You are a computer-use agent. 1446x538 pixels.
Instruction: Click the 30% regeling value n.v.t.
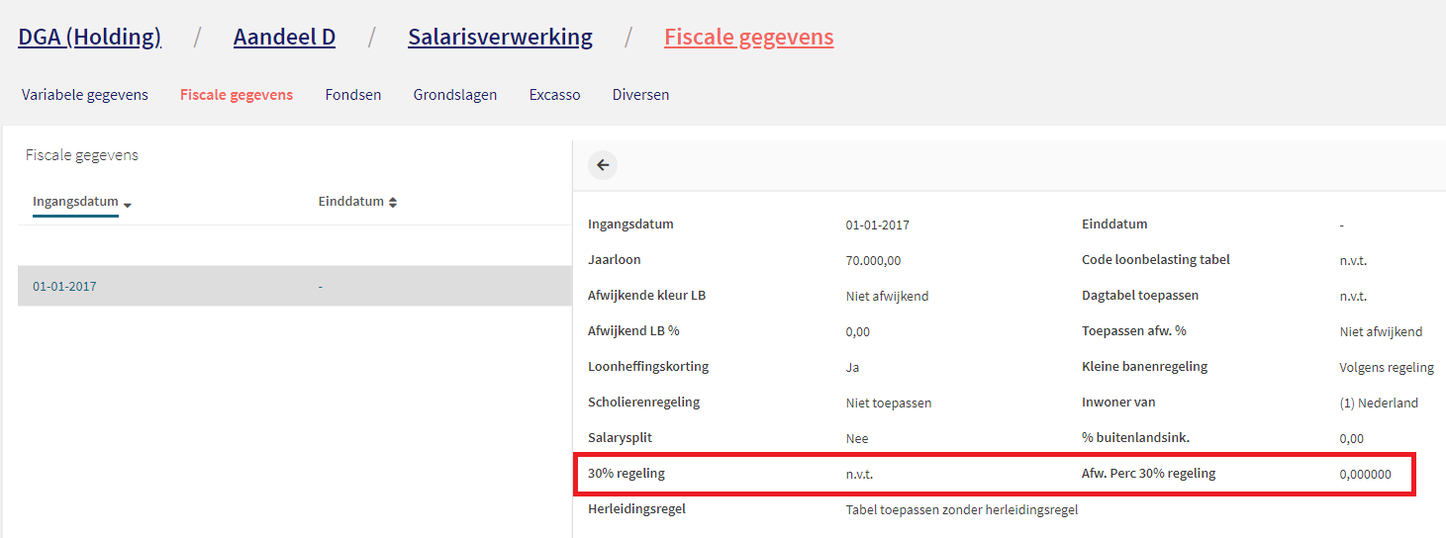(859, 475)
